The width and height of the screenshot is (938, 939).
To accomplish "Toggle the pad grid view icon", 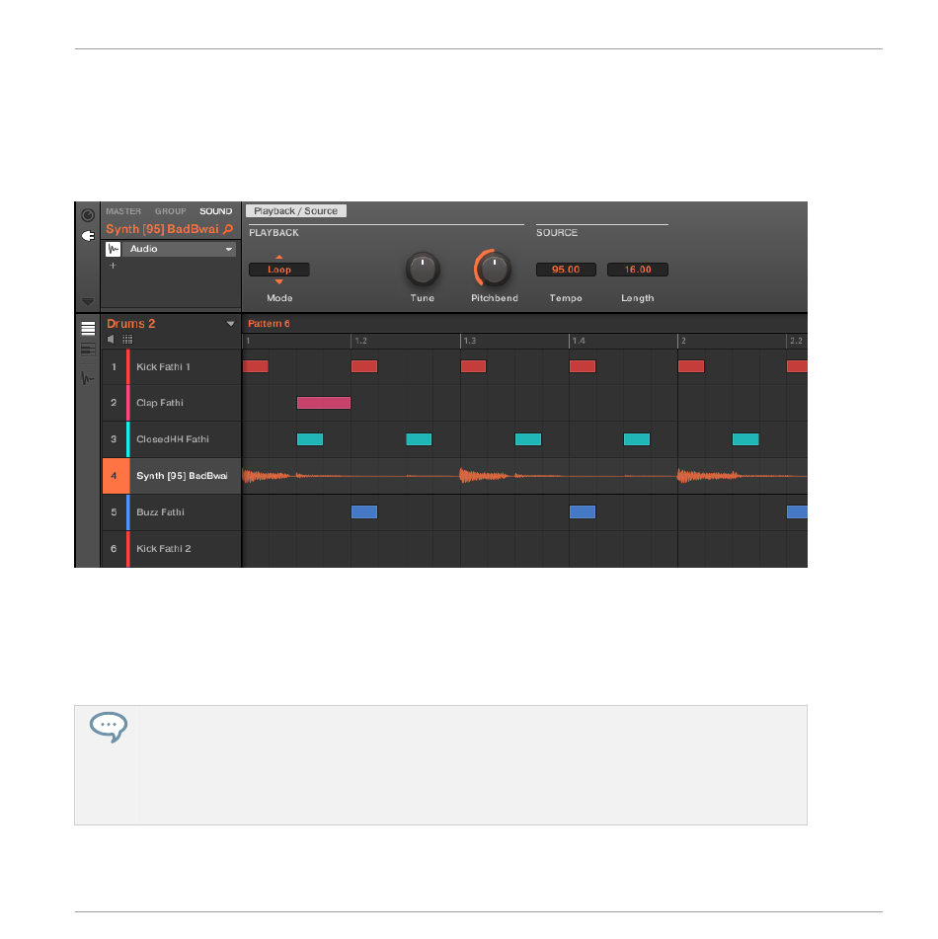I will coord(127,340).
